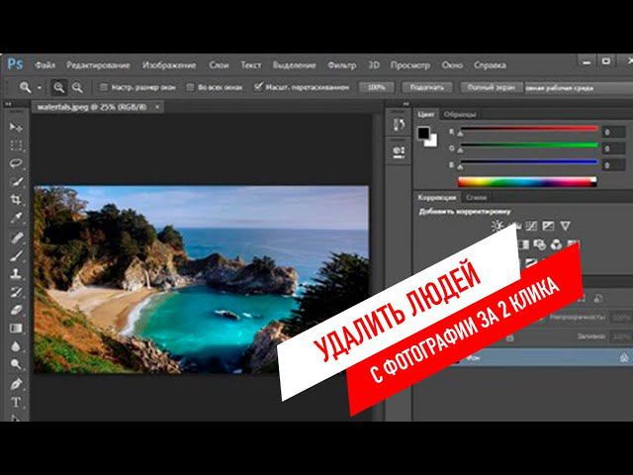Switch to the Цвет tab
Screen dimensions: 633x475
[x=426, y=115]
